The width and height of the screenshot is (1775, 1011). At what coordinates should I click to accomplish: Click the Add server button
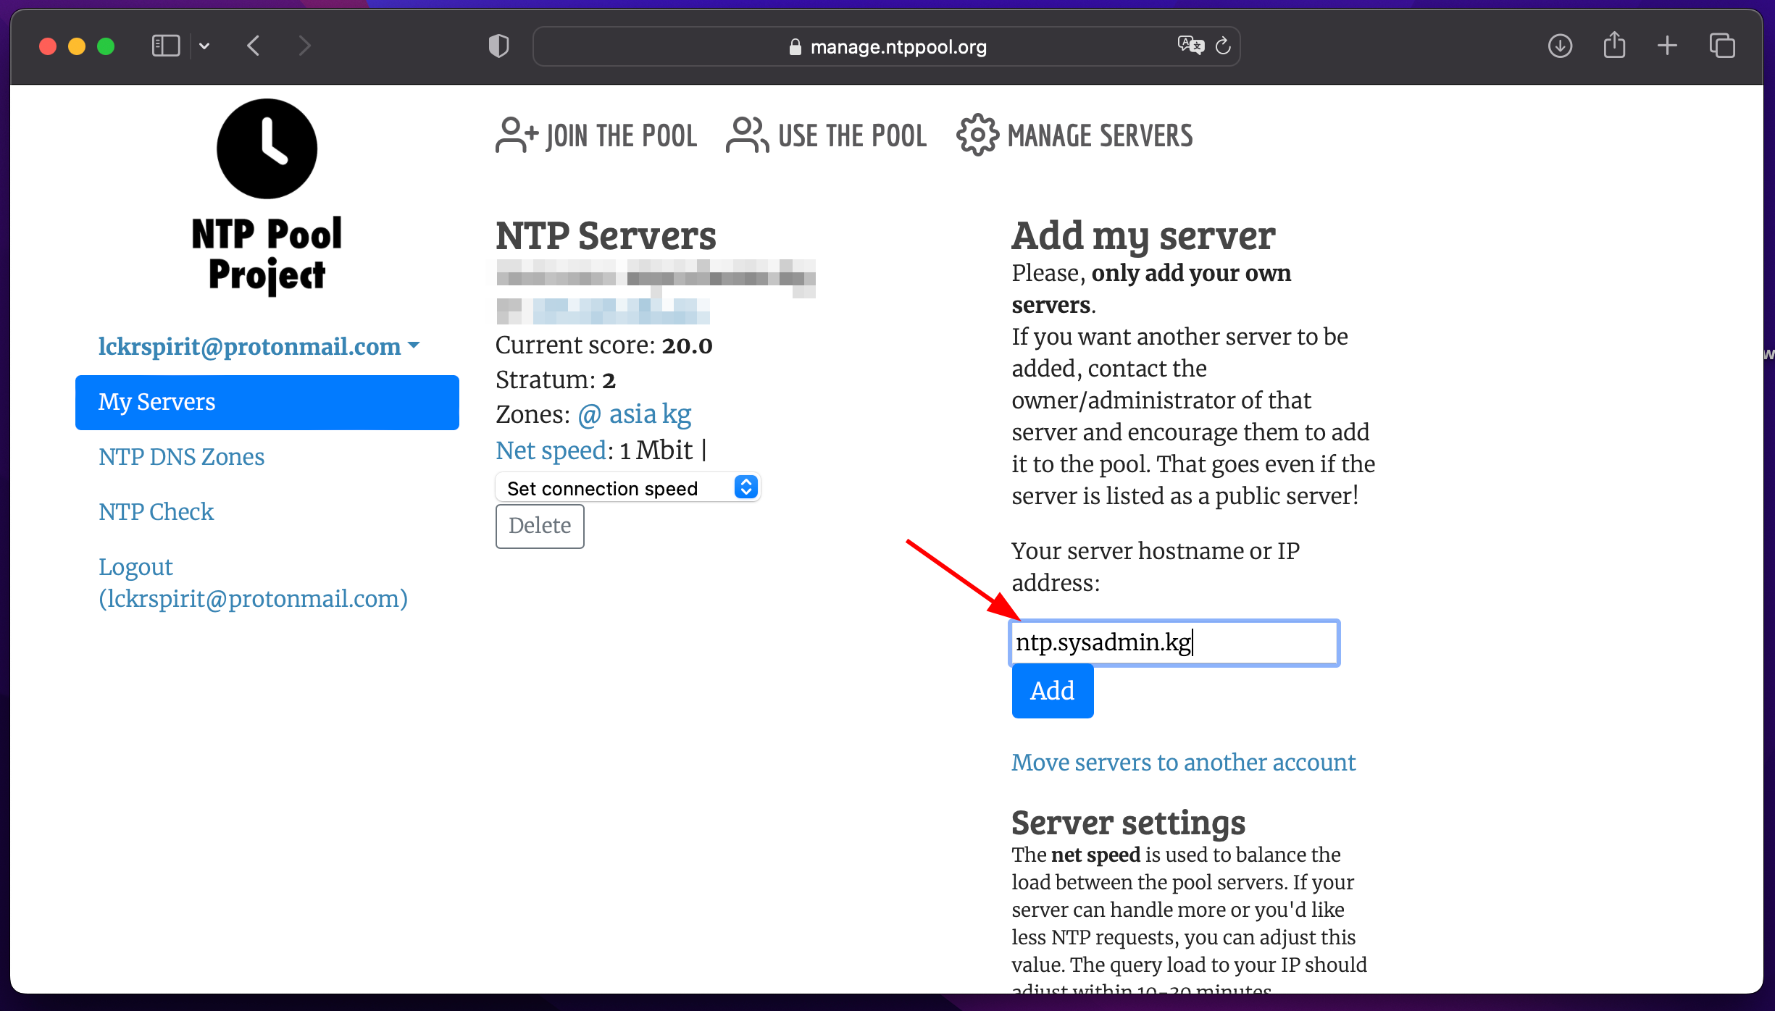[x=1052, y=692]
